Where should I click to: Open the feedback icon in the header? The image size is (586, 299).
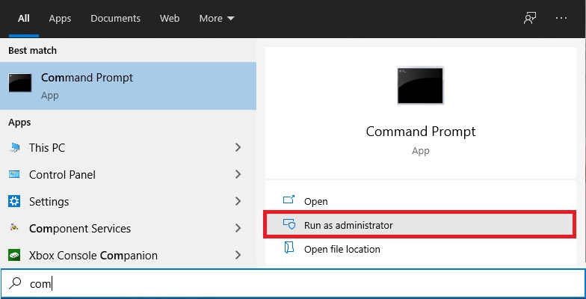530,19
